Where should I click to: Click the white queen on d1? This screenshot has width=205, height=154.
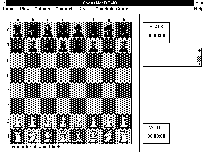click(x=63, y=136)
